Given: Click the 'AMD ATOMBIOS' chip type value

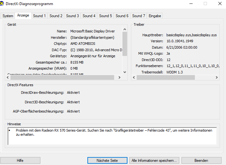Looking at the screenshot, I should [x=83, y=44].
